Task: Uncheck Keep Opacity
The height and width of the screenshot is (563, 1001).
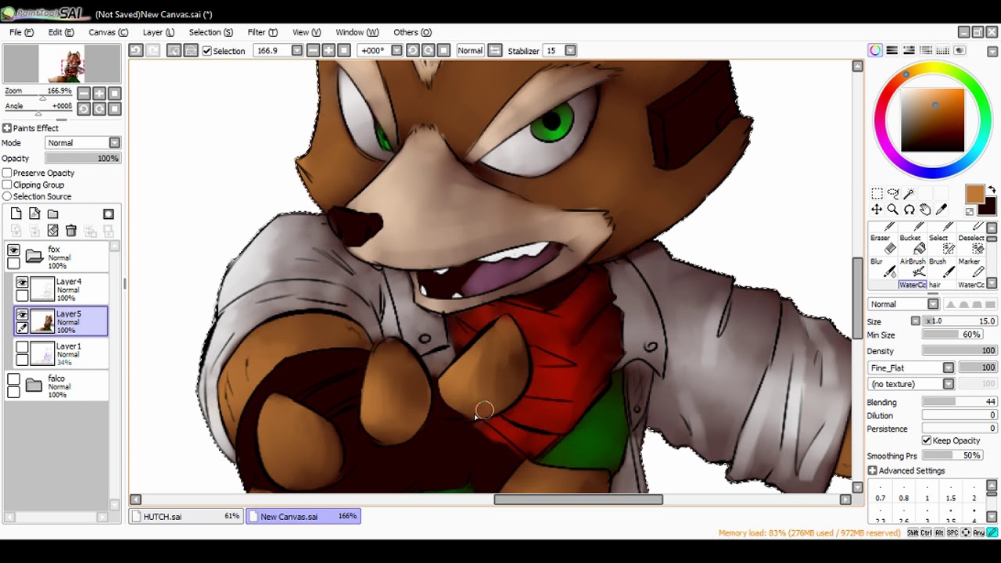Action: tap(927, 440)
